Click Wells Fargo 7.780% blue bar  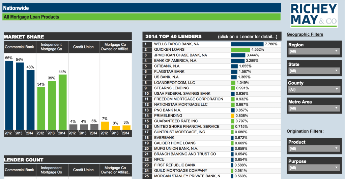click(247, 44)
